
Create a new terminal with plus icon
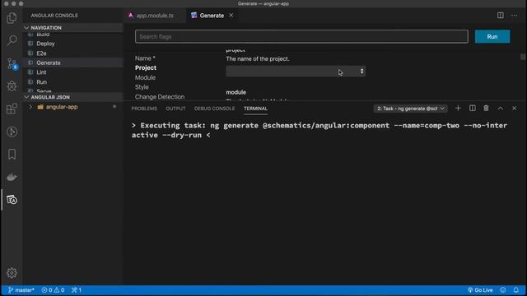[458, 108]
